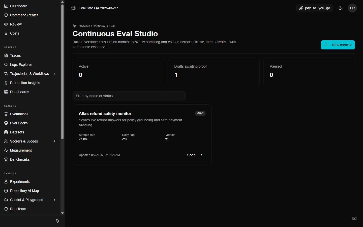Click the Eval Packs box icon

tap(6, 123)
